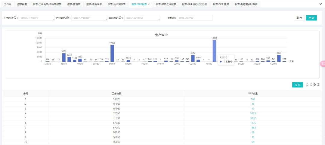Open the 报表-封存量实时数据 tab
Image resolution: width=325 pixels, height=145 pixels.
pyautogui.click(x=246, y=4)
